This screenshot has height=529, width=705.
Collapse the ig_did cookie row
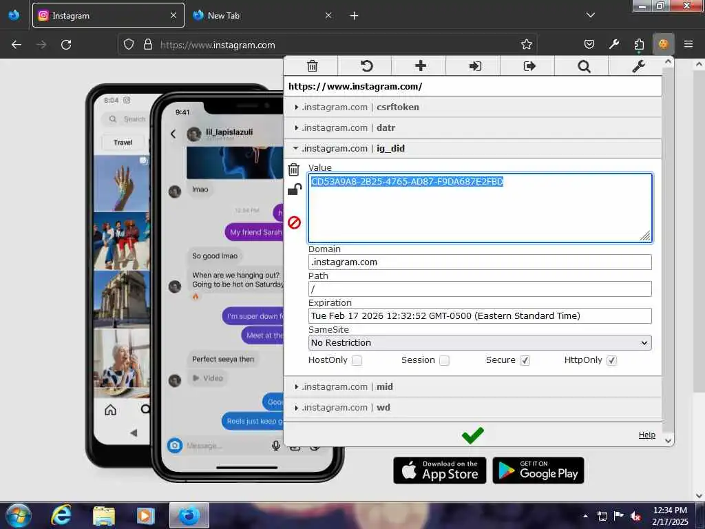tap(472, 149)
